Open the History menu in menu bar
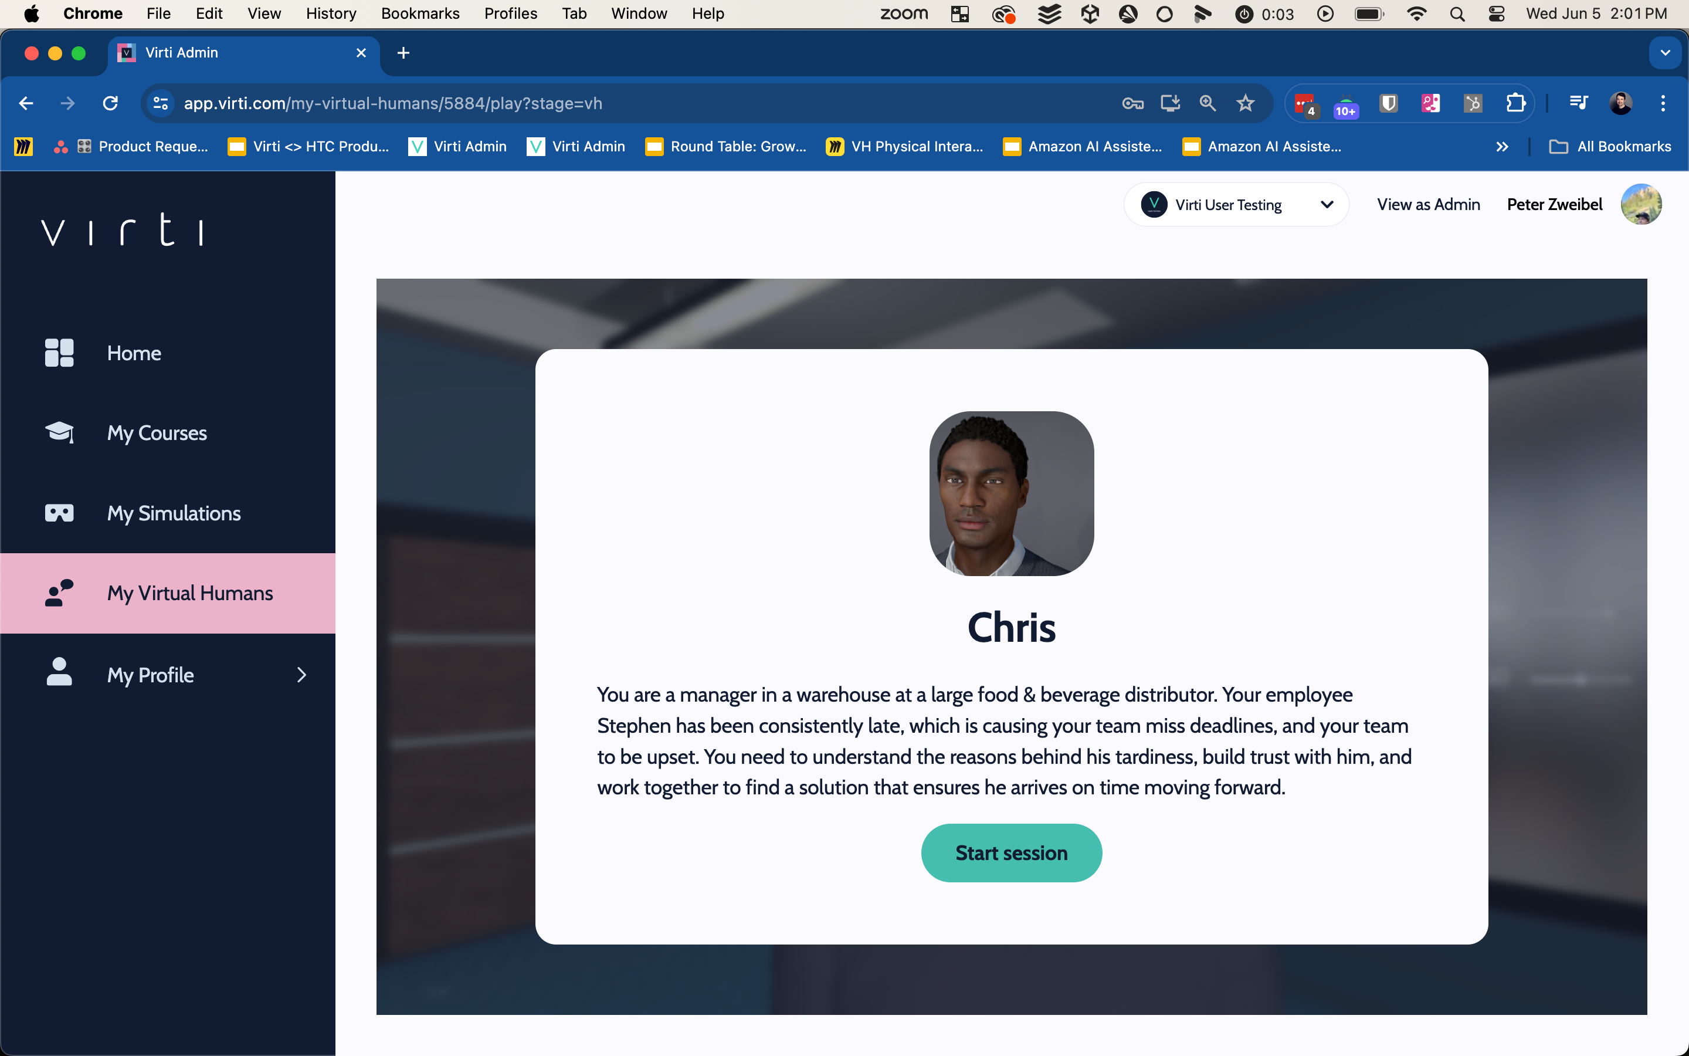This screenshot has height=1056, width=1689. pos(331,13)
